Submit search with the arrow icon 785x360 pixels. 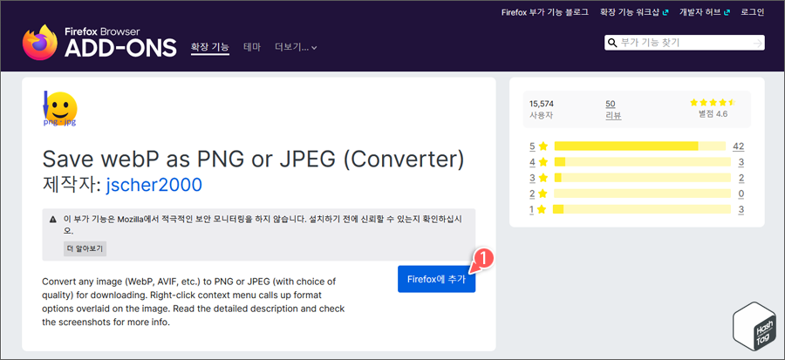[x=757, y=44]
